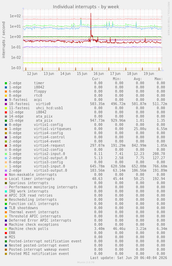Click the 1e+02 y-axis label
This screenshot has width=172, height=266.
click(x=15, y=16)
